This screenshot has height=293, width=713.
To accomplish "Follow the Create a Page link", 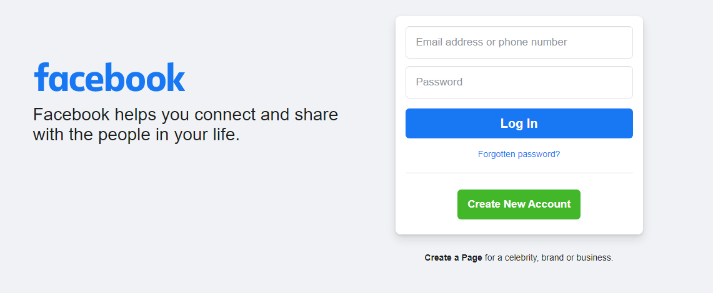I will pos(453,257).
